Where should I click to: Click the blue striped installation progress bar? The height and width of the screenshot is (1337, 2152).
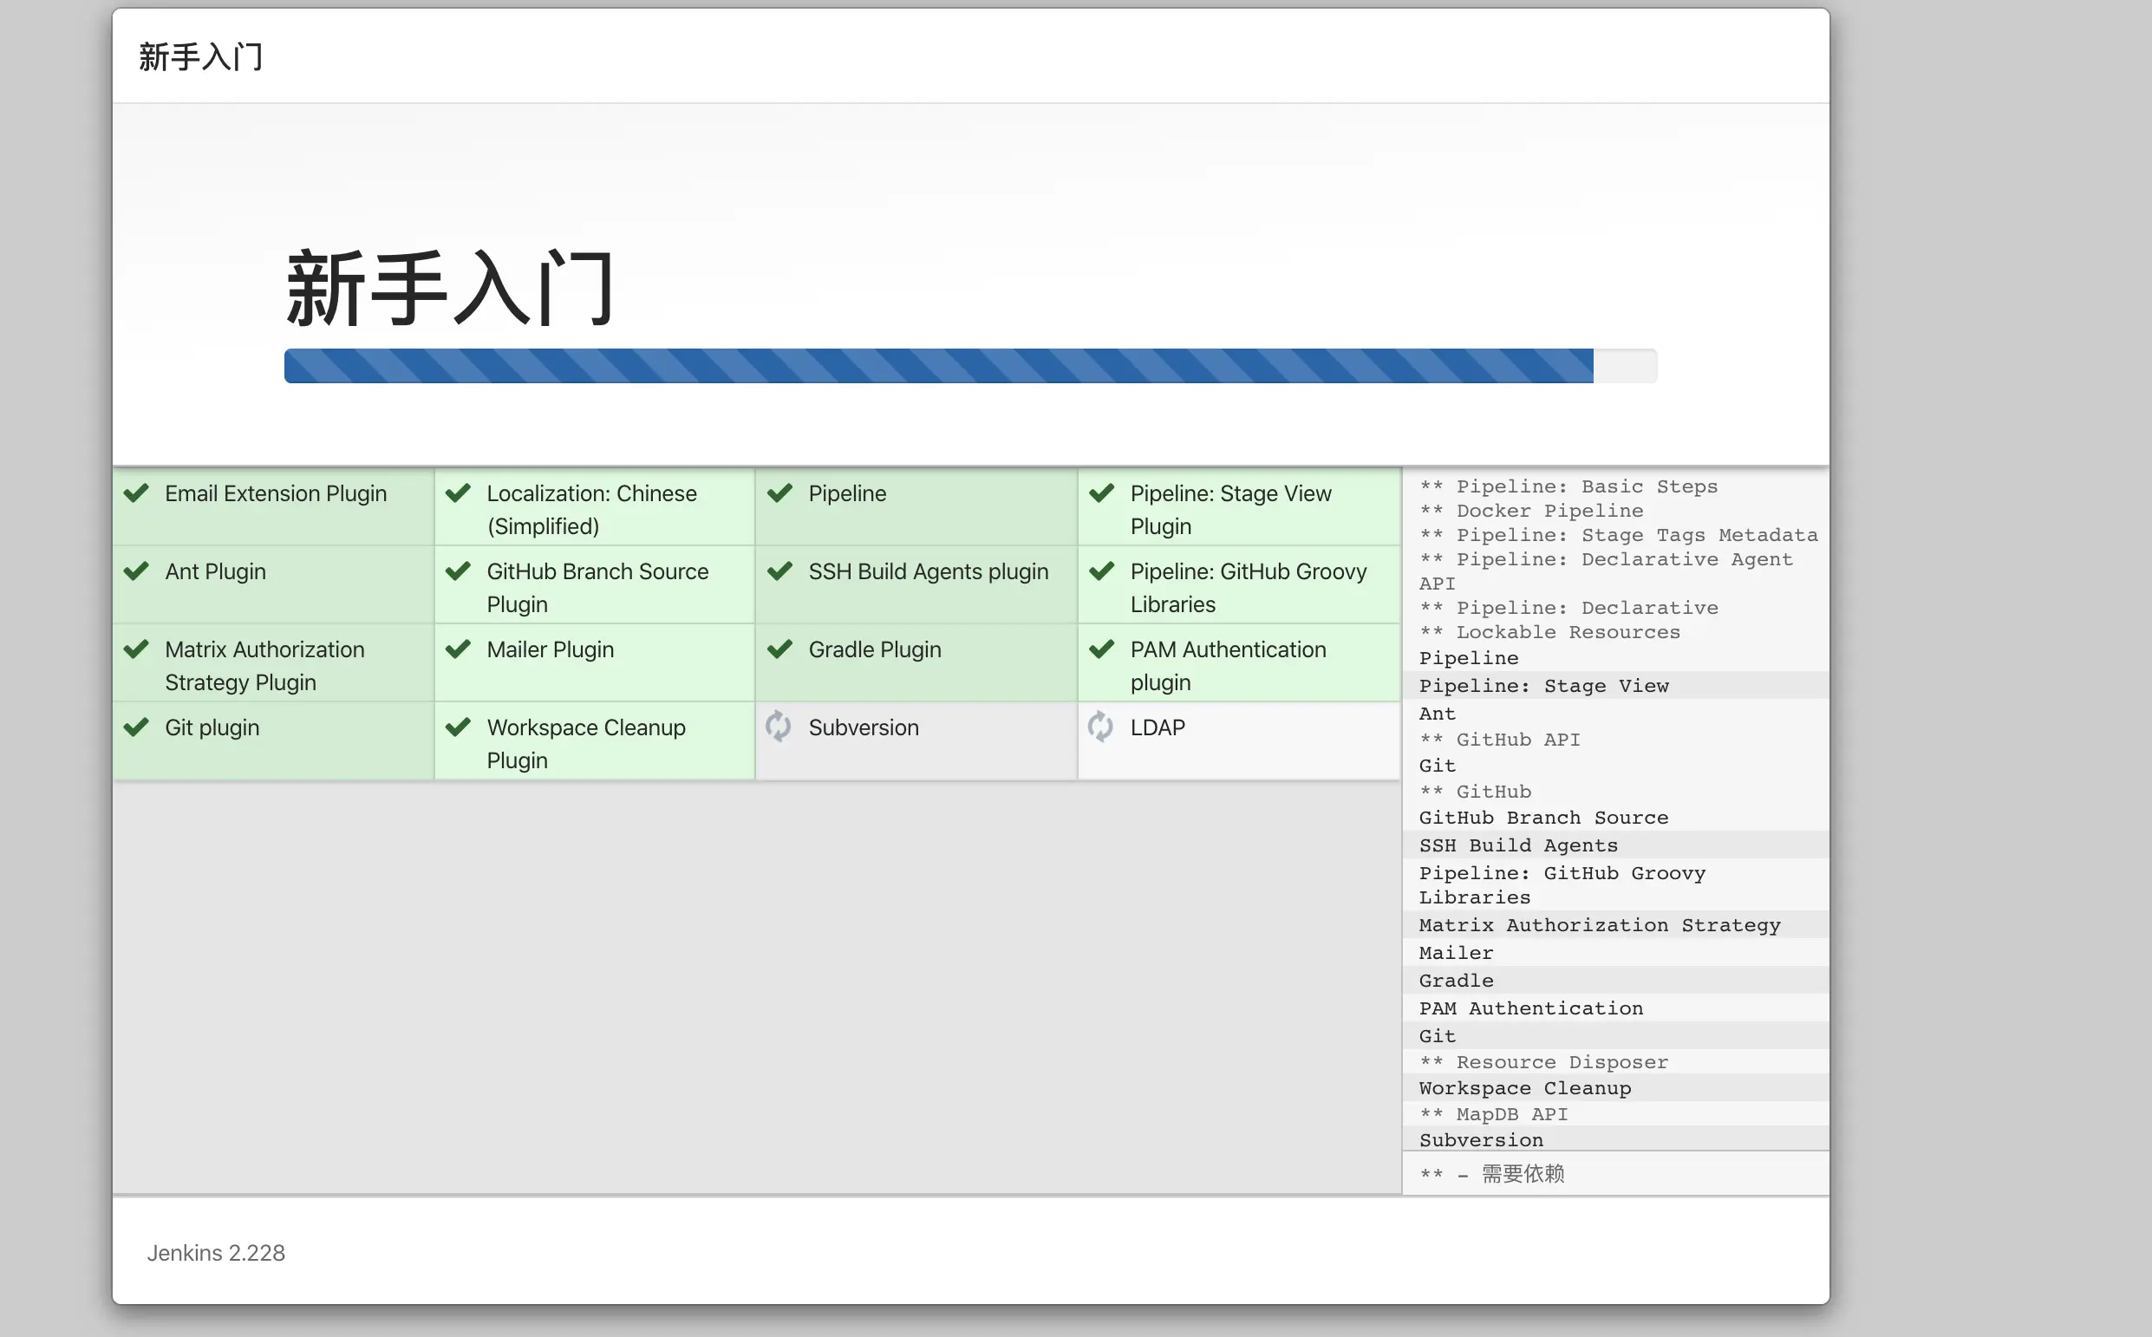pos(937,366)
